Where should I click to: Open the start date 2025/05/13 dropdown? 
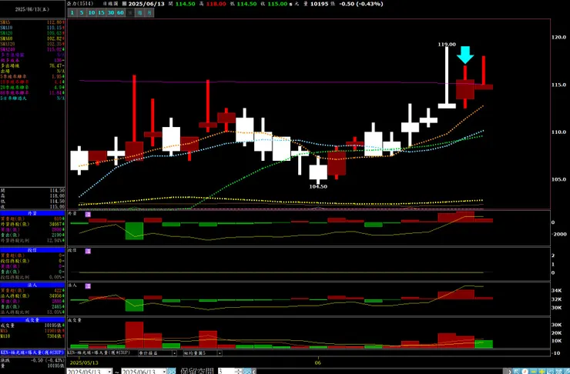[109, 372]
